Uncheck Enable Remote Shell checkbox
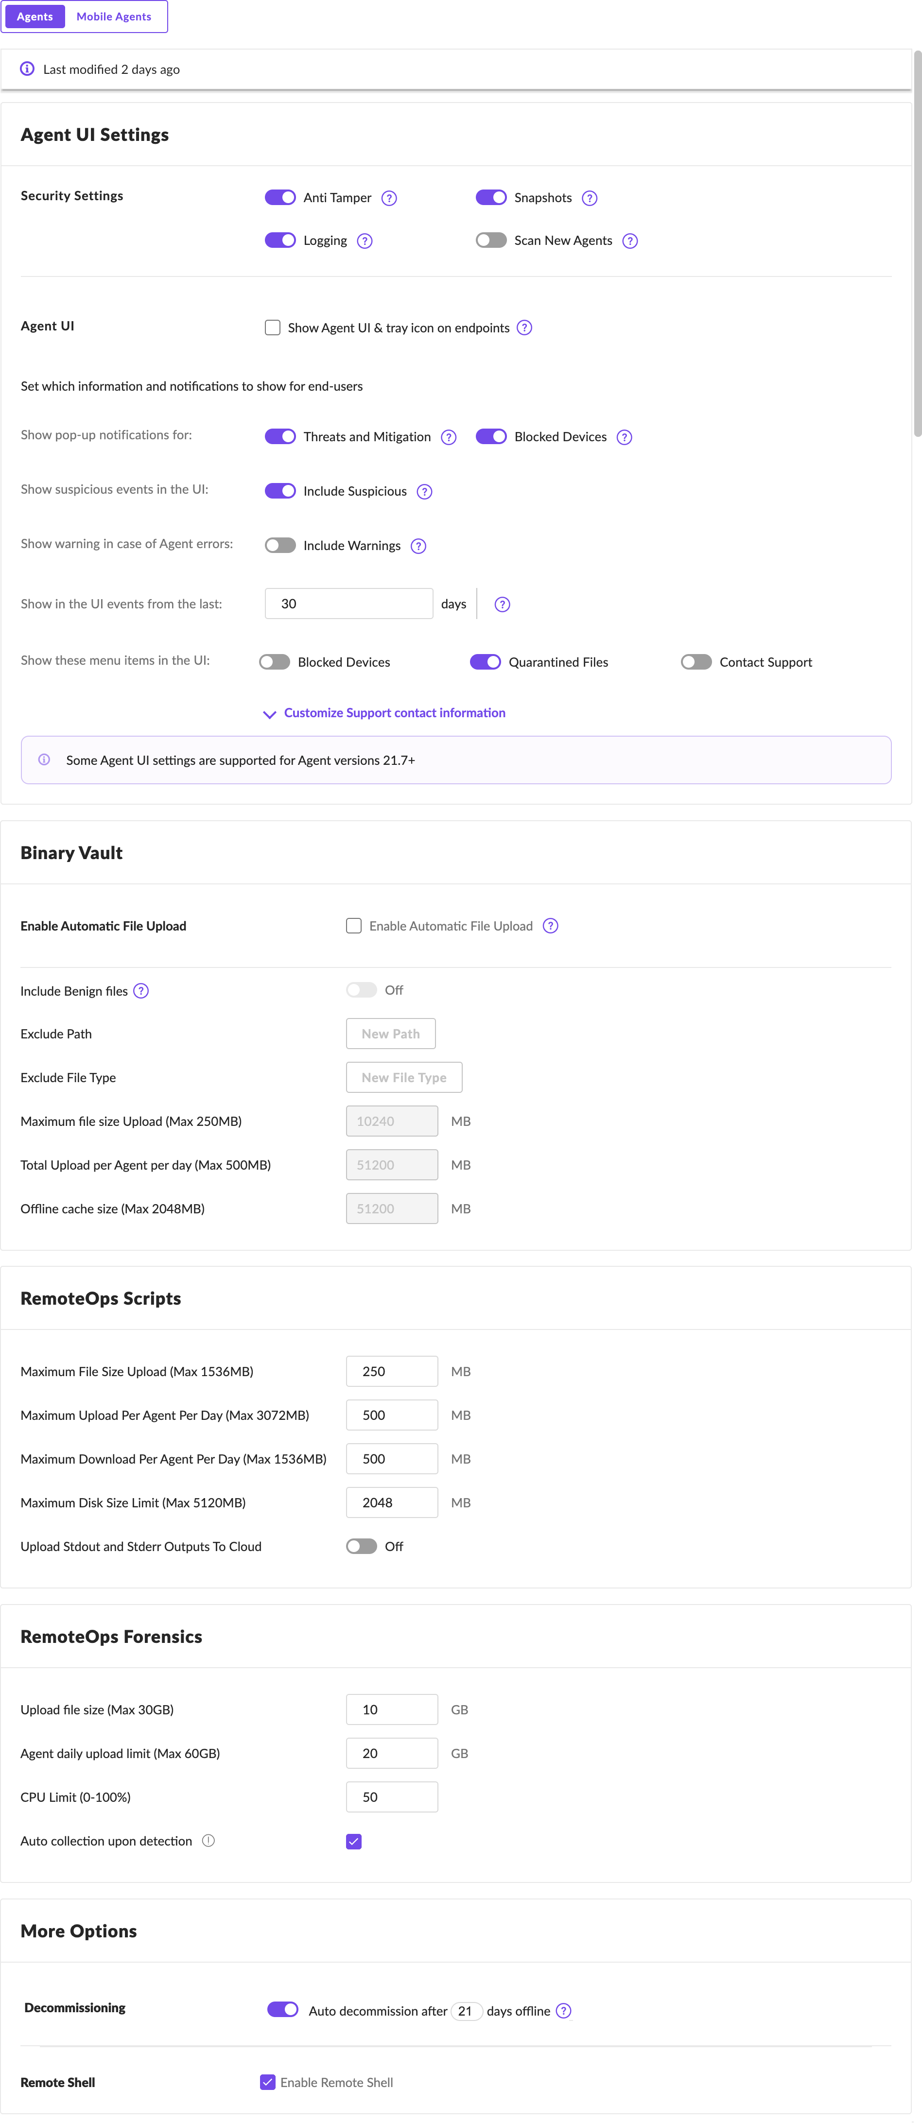The width and height of the screenshot is (922, 2123). 268,2082
